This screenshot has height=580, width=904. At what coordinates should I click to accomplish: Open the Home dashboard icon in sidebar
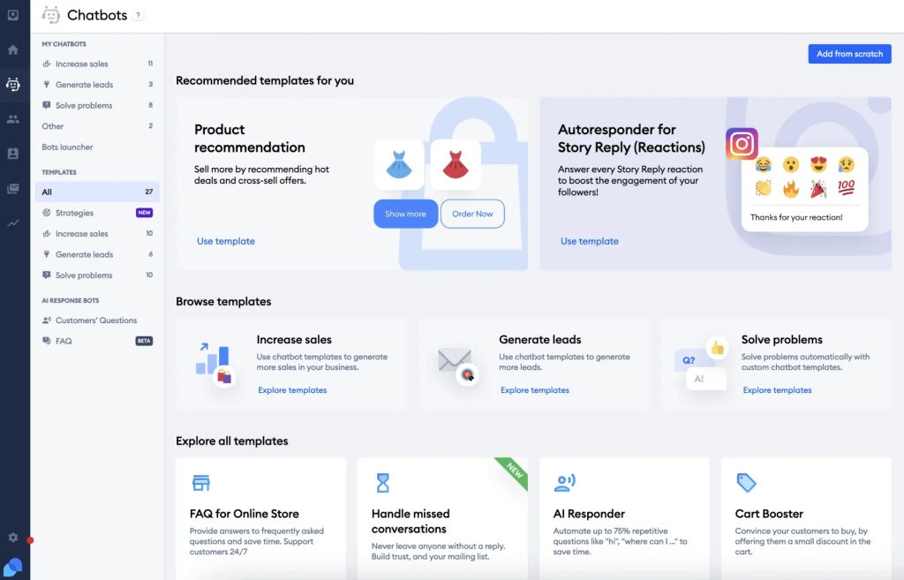(13, 49)
